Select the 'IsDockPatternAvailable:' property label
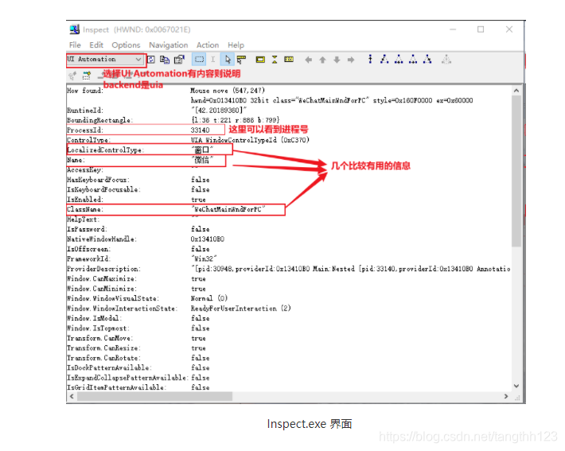The width and height of the screenshot is (565, 451). pyautogui.click(x=109, y=367)
